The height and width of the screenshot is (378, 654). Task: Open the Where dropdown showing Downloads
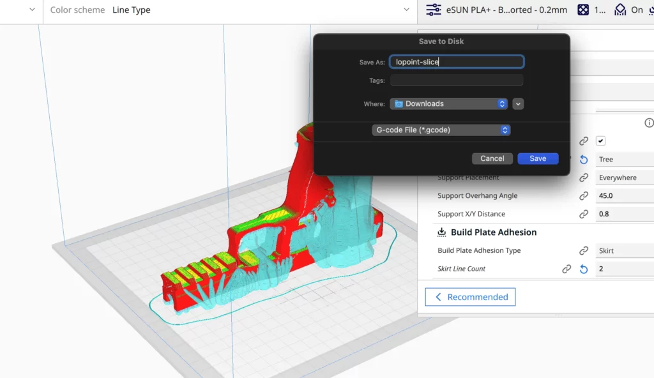pyautogui.click(x=448, y=103)
